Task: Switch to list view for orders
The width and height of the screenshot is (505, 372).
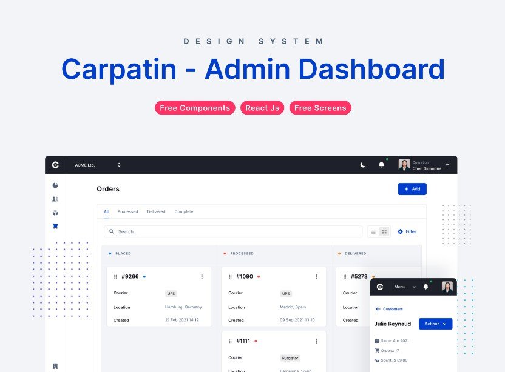Action: 372,231
